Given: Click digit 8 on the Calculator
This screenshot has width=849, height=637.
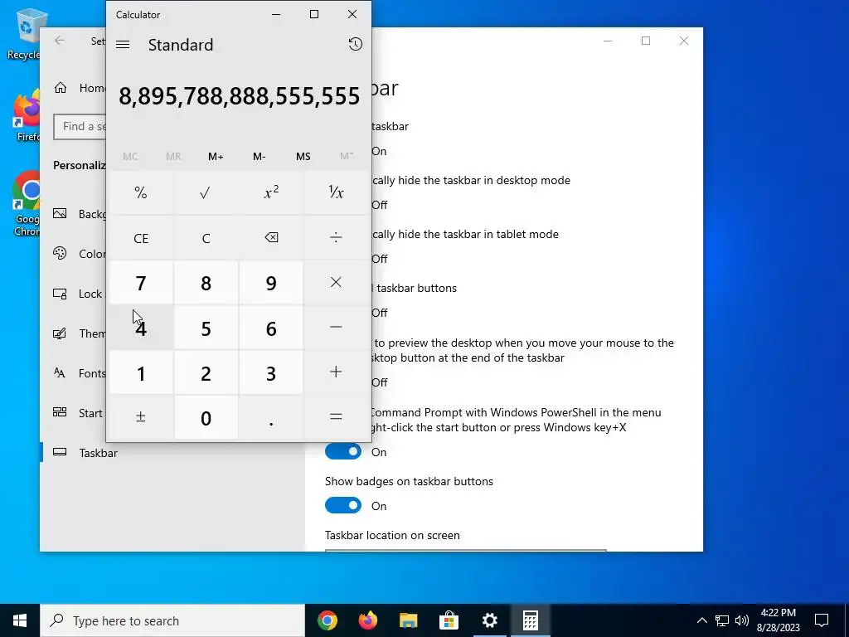Looking at the screenshot, I should 206,283.
